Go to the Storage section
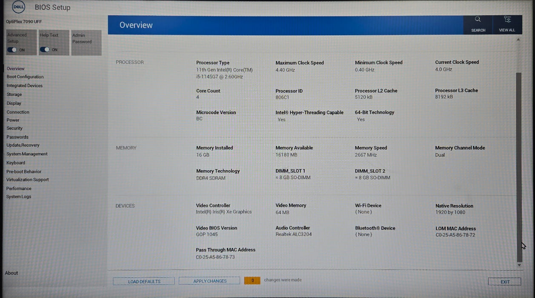The width and height of the screenshot is (535, 298). (x=14, y=95)
